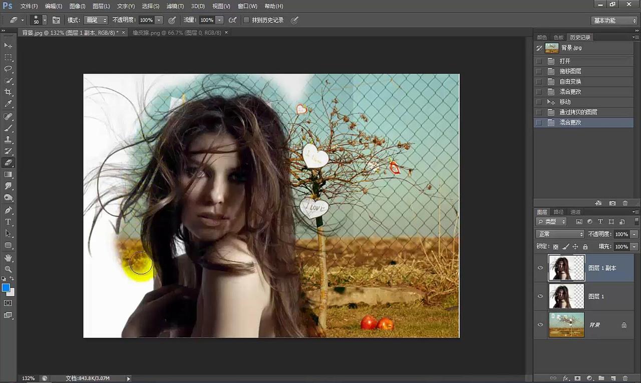Open the 图像(I) menu

(77, 6)
